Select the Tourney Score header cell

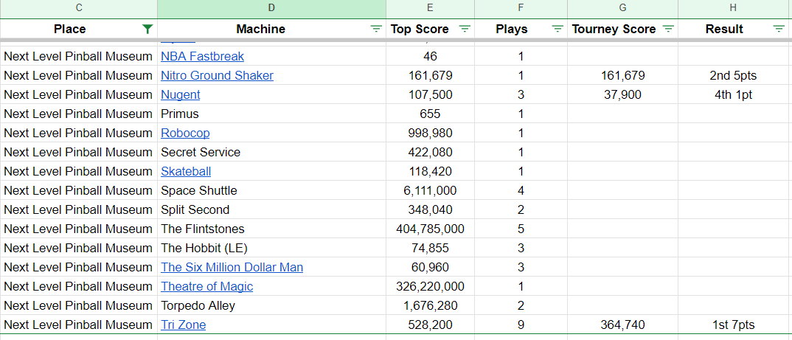pos(623,30)
